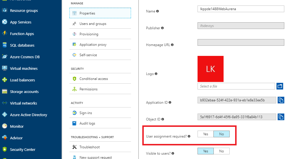The width and height of the screenshot is (306, 159).
Task: Click the Load balancers diamond icon
Action: point(5,80)
